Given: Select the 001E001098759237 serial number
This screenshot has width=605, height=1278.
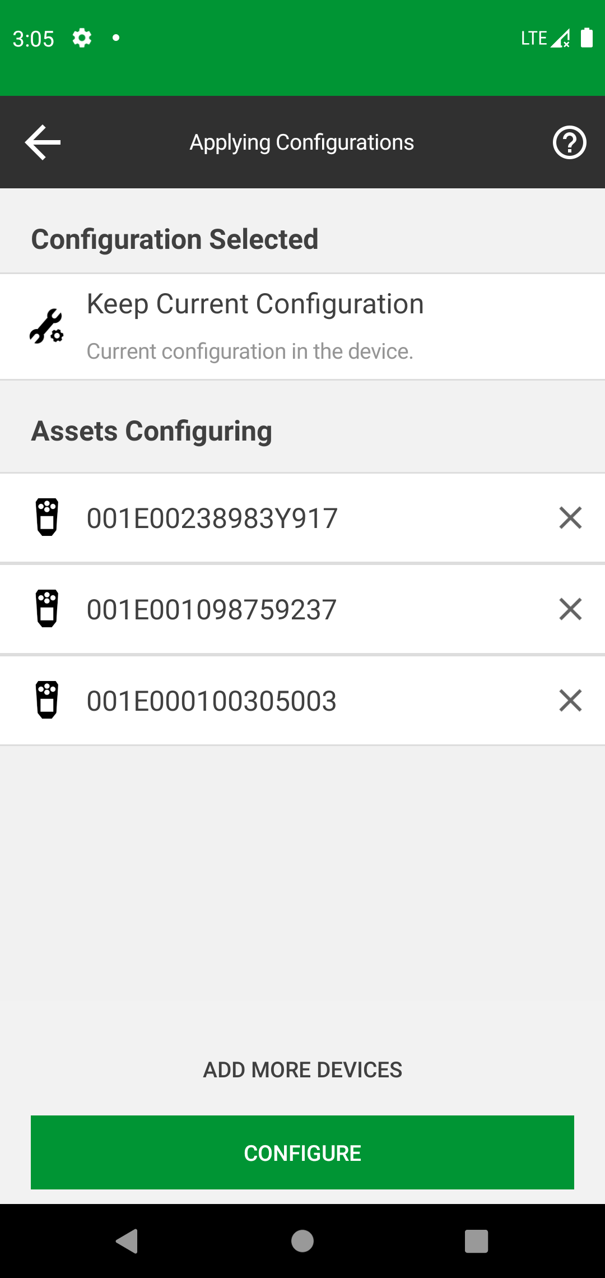Looking at the screenshot, I should [x=212, y=609].
